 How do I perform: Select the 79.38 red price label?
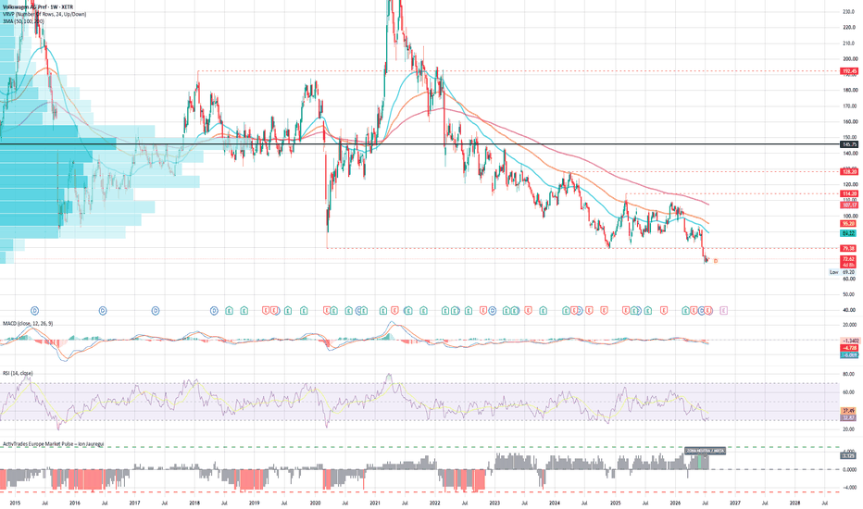(x=848, y=248)
